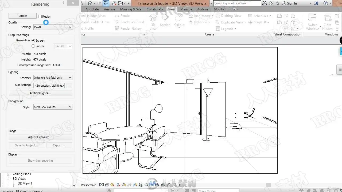
Task: Click the Rendering dialog help question mark
Action: 63,3
